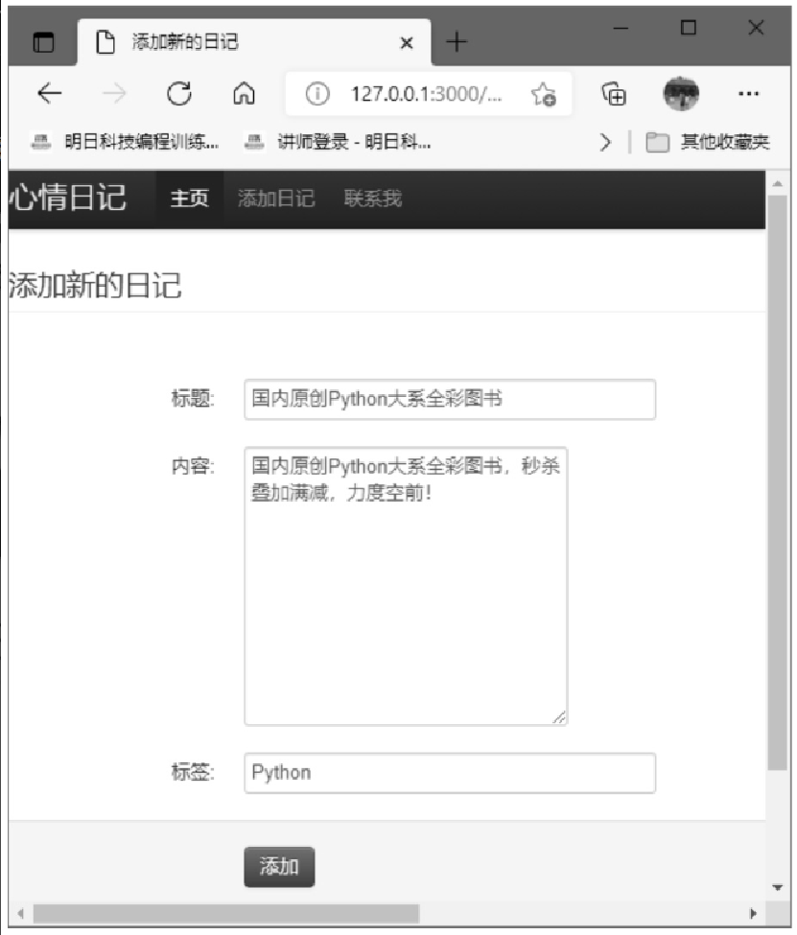Click the 内容: field label
The width and height of the screenshot is (797, 935).
(x=193, y=466)
